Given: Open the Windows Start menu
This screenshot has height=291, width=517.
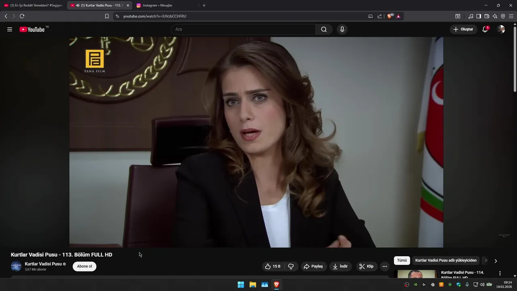Looking at the screenshot, I should tap(241, 285).
